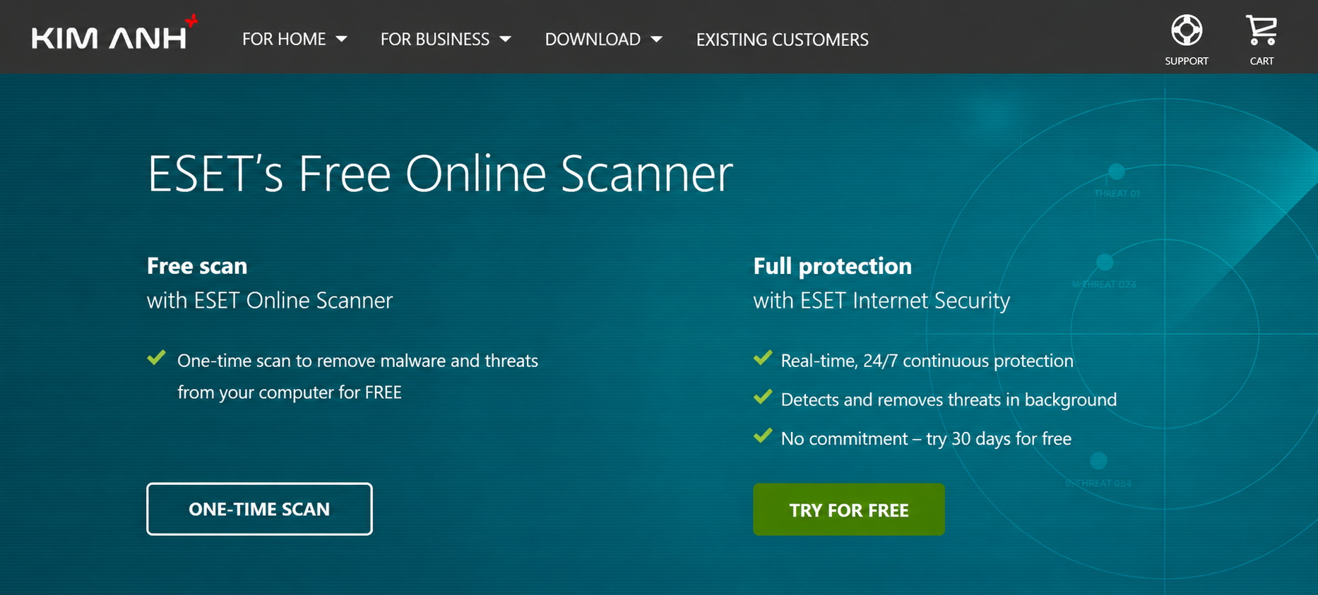
Task: Click 'One-time scan to remove malware' text
Action: click(357, 376)
